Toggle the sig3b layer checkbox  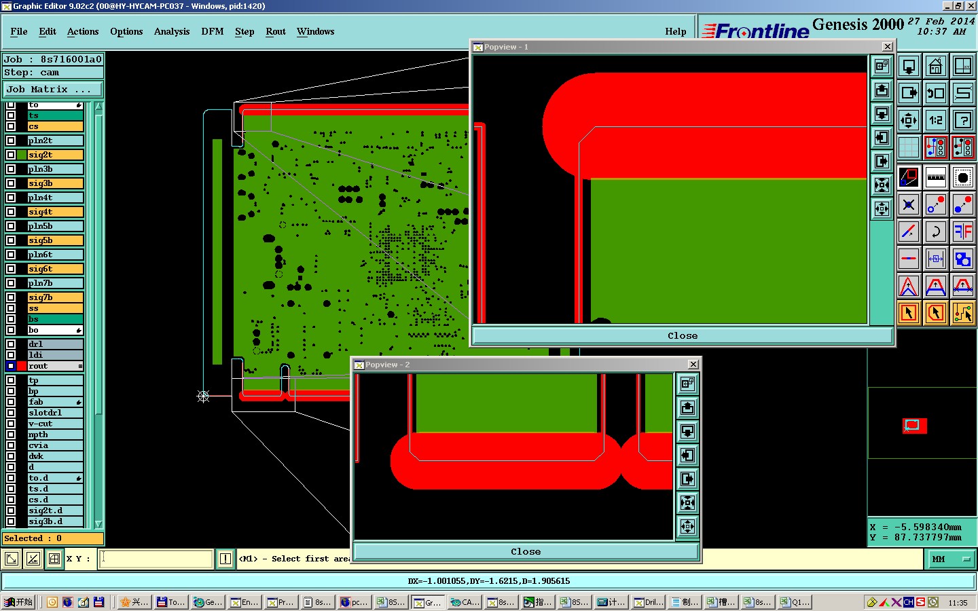pos(11,183)
